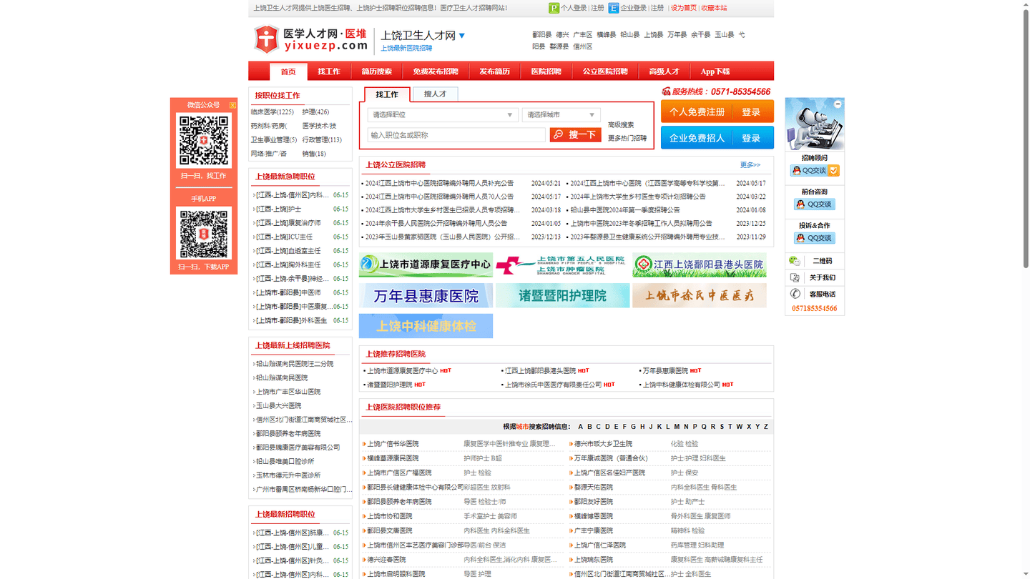This screenshot has height=579, width=1030.
Task: Select the 行政管理(113) job category
Action: pyautogui.click(x=322, y=140)
